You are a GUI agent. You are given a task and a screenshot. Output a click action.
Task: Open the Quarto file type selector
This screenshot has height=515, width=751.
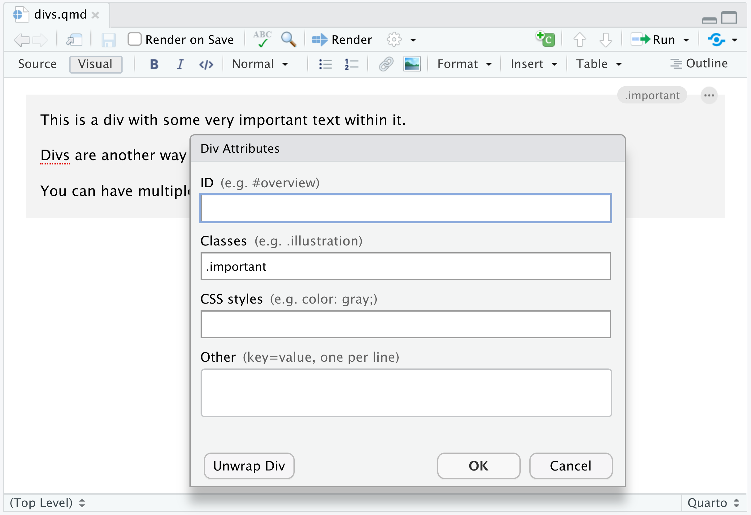point(713,503)
